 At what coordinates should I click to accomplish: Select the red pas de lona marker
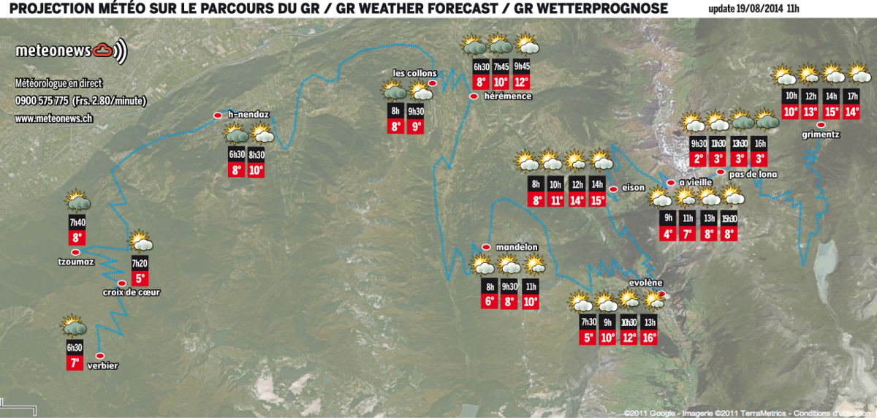721,172
